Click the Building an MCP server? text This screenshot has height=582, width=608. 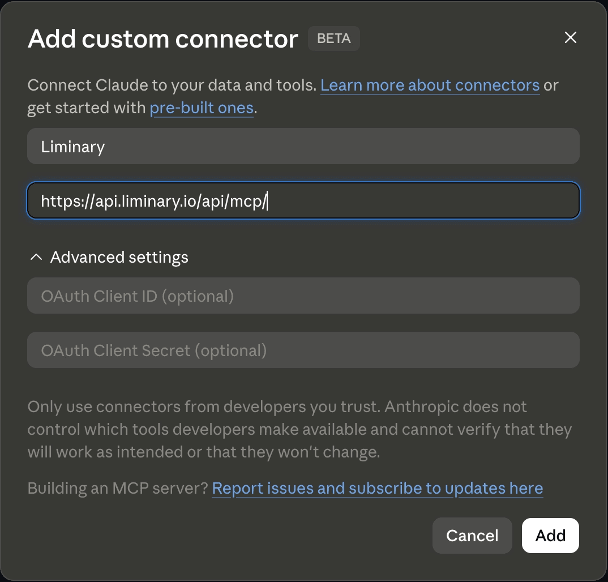[118, 488]
